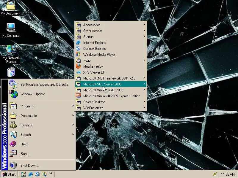
Task: Expand the Microsoft SQL Server 2005 arrow
Action: (144, 84)
